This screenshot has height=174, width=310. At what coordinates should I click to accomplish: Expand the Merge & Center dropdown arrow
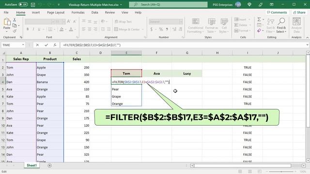coord(142,29)
